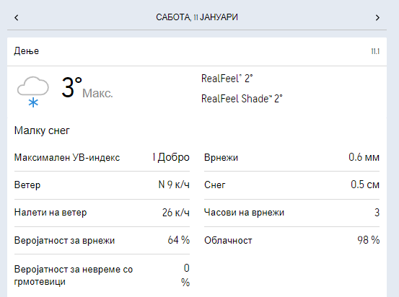This screenshot has height=297, width=399.
Task: Click the Врнежи 0.6 мм row
Action: pyautogui.click(x=291, y=157)
